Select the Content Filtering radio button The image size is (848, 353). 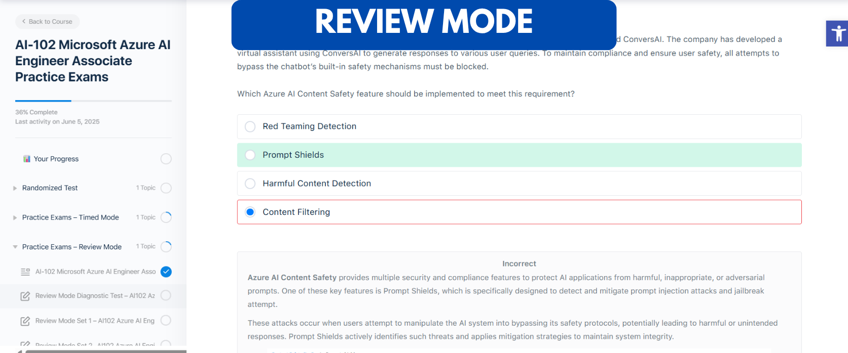[x=250, y=212]
